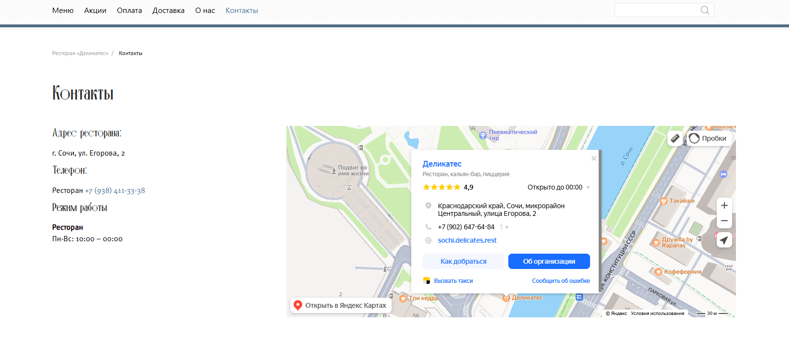
Task: Close the Деликатес info popup
Action: pos(594,158)
